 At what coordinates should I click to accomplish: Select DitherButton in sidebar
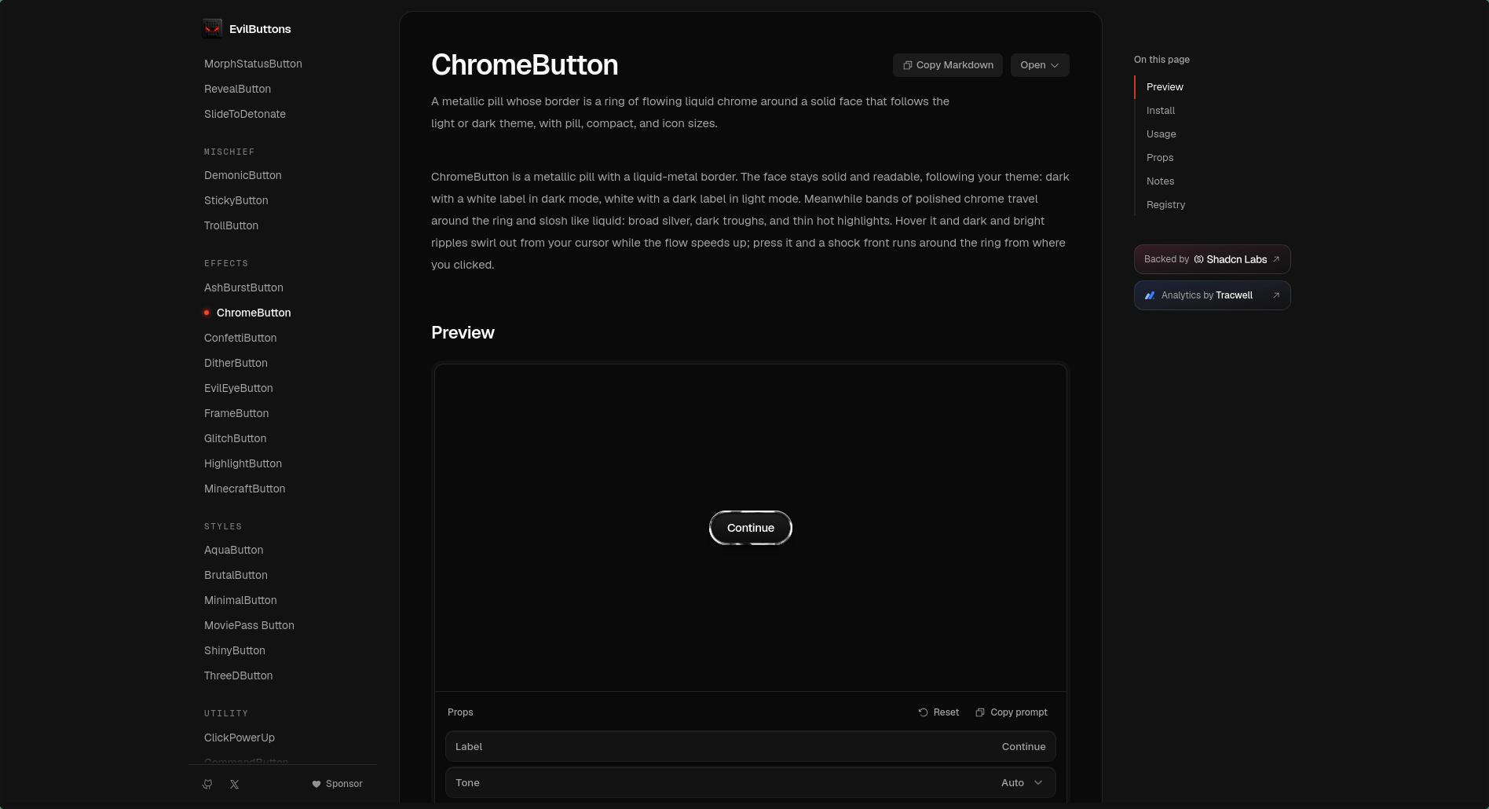click(x=236, y=363)
